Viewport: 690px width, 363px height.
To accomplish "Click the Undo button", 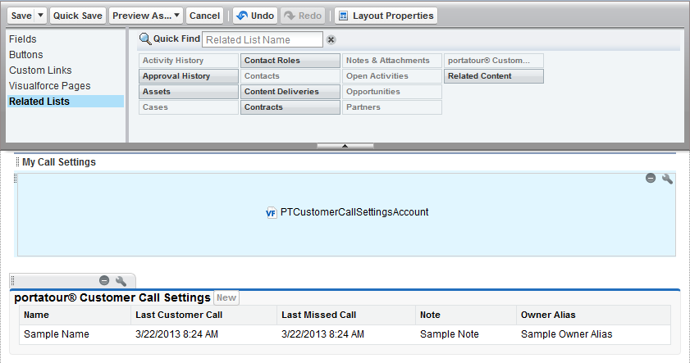I will pyautogui.click(x=254, y=16).
